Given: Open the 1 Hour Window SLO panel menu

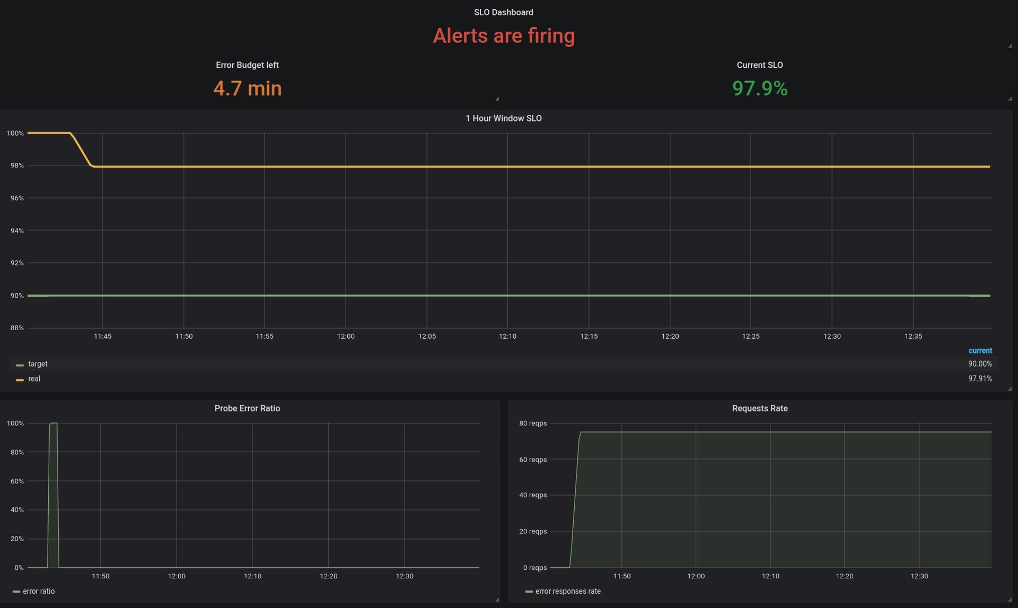Looking at the screenshot, I should [x=503, y=118].
